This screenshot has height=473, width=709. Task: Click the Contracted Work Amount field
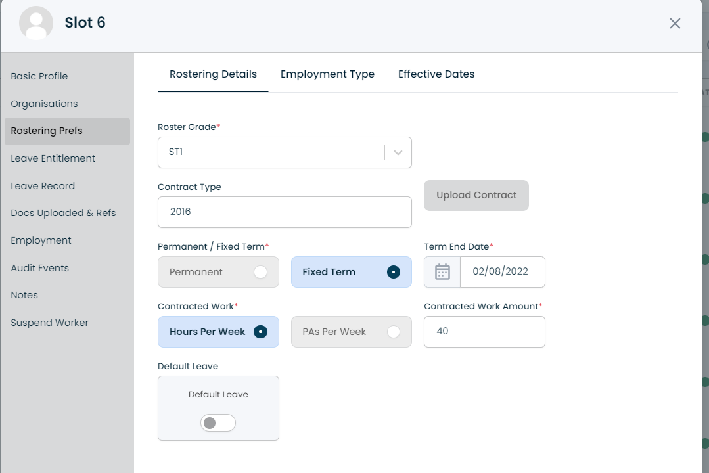tap(484, 332)
